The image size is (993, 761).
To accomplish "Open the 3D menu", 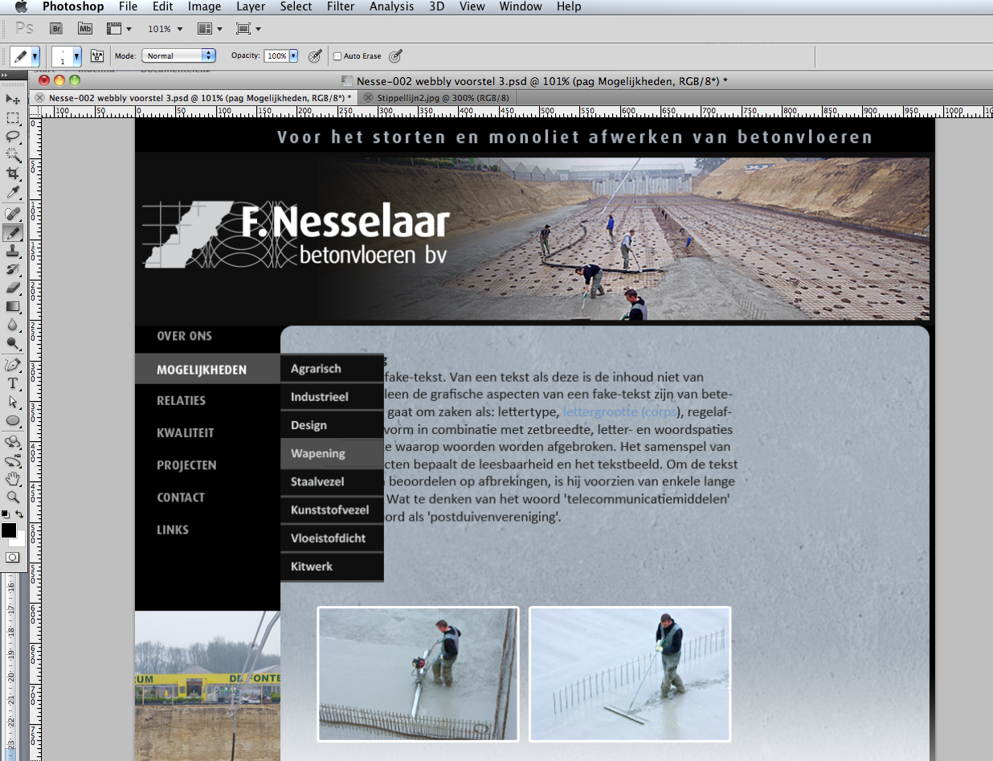I will (436, 6).
